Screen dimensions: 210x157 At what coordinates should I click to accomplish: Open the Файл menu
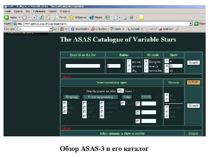8,11
